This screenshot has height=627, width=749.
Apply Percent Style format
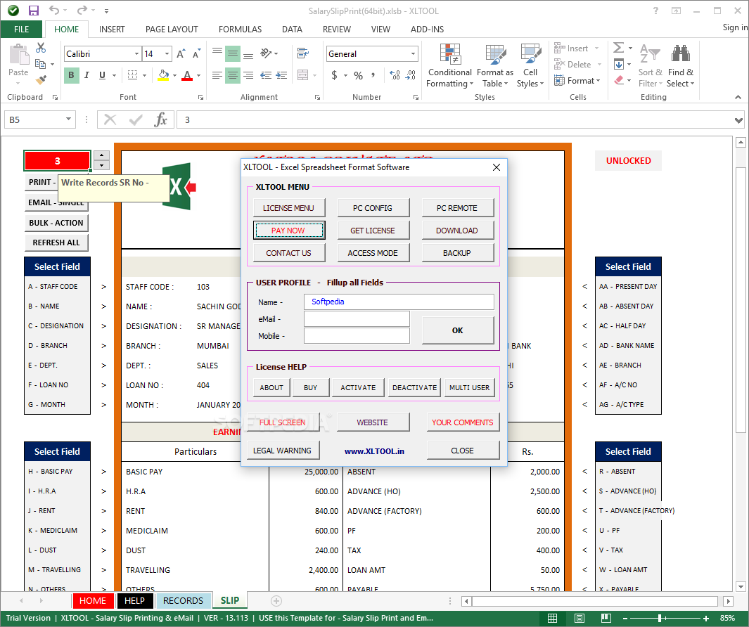(x=358, y=75)
